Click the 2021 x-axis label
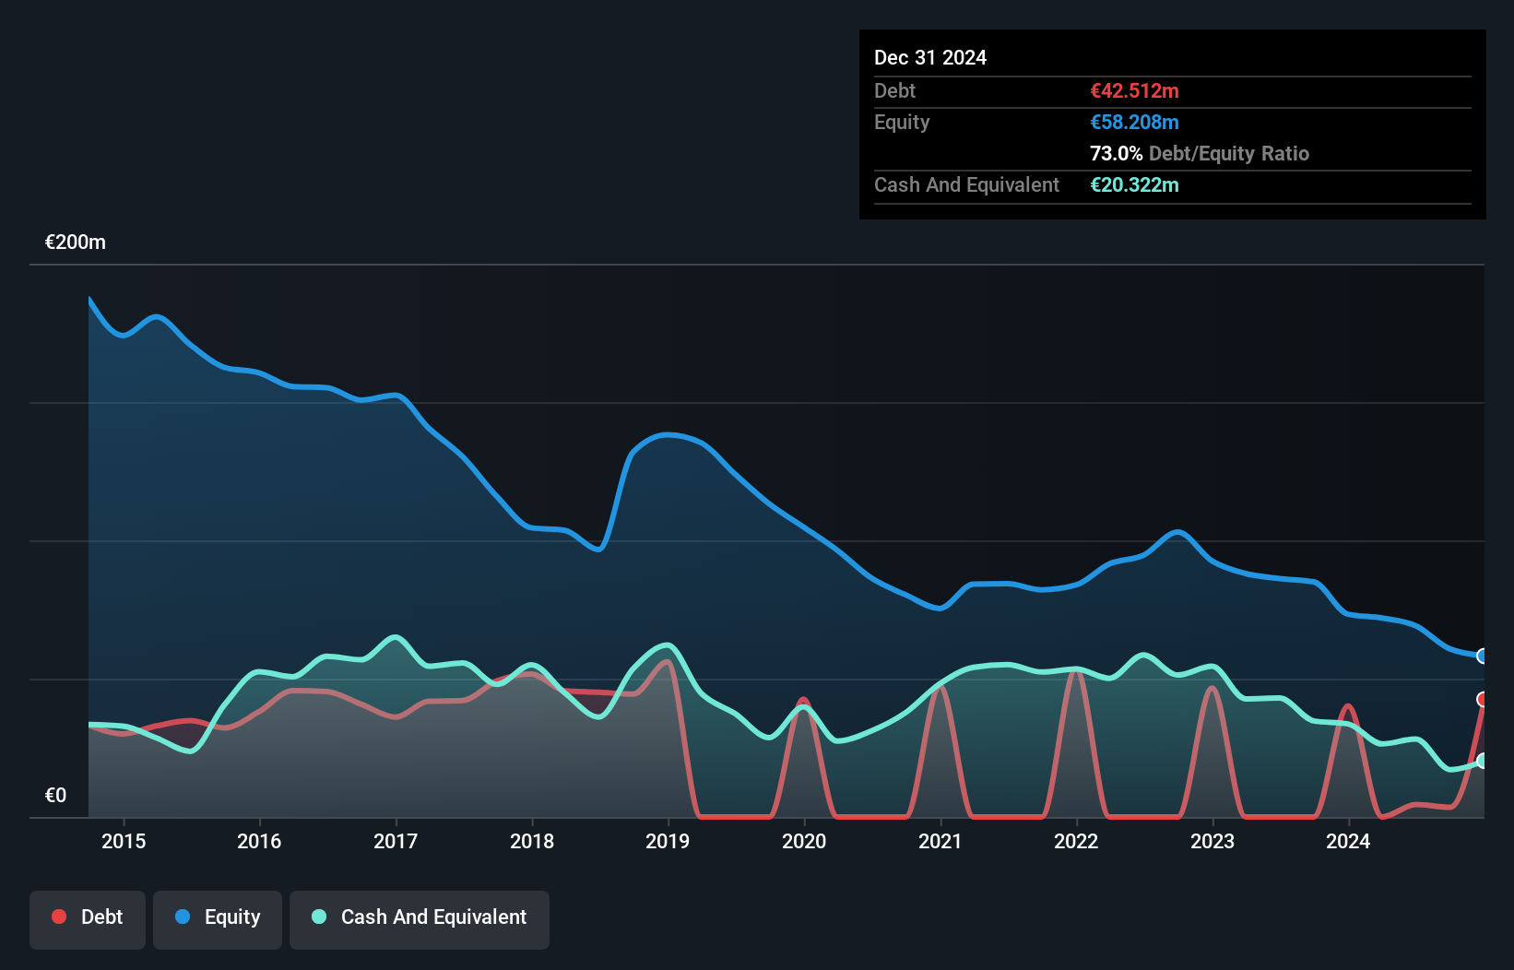 point(940,841)
